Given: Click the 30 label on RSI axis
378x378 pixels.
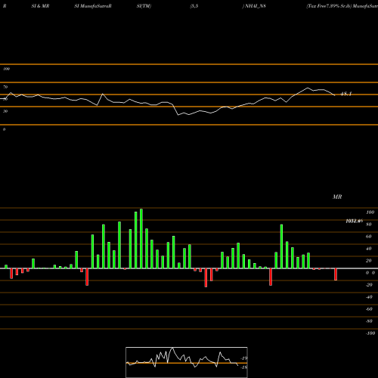Looking at the screenshot, I should (5, 111).
